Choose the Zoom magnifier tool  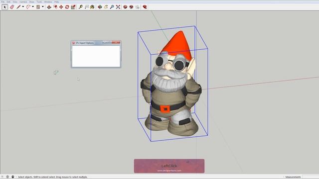pyautogui.click(x=112, y=7)
